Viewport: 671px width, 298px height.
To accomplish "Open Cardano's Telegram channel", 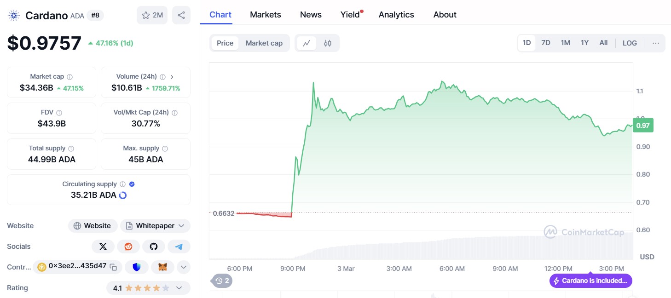I will tap(179, 246).
